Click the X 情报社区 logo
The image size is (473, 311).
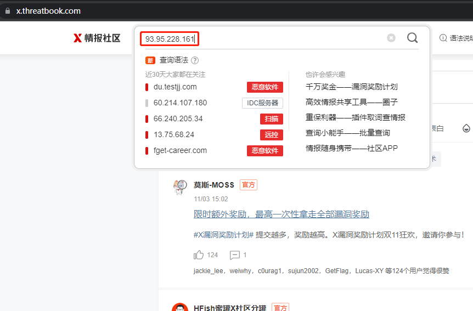[97, 38]
